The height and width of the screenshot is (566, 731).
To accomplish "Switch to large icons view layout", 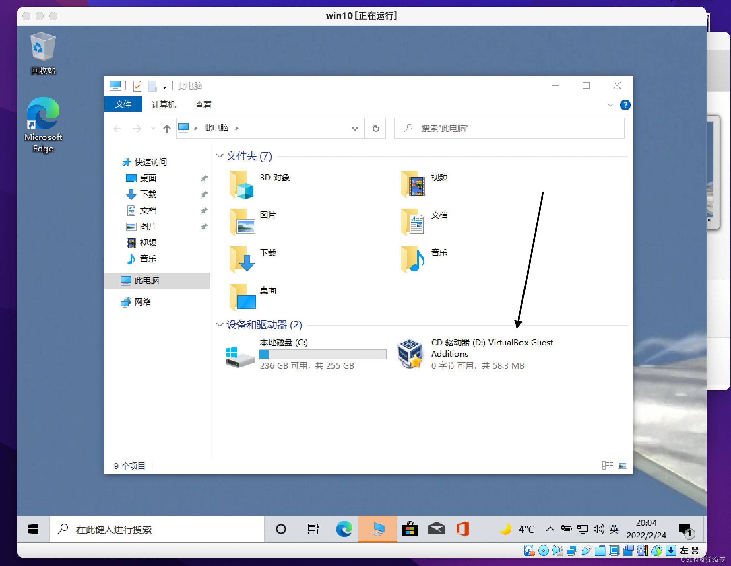I will pyautogui.click(x=623, y=464).
